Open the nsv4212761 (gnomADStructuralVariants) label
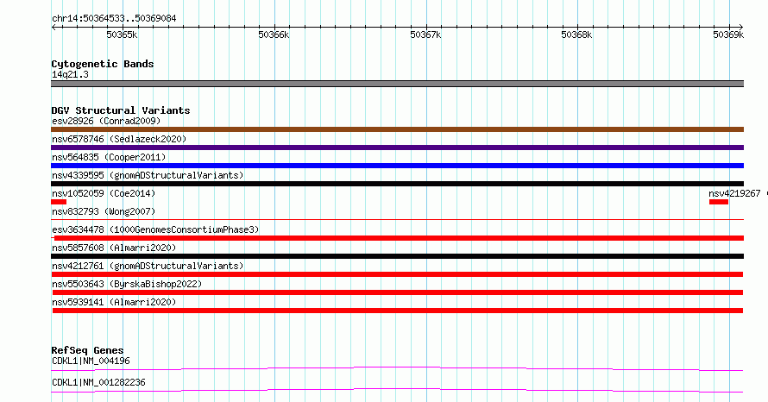Image resolution: width=768 pixels, height=402 pixels. pyautogui.click(x=148, y=266)
